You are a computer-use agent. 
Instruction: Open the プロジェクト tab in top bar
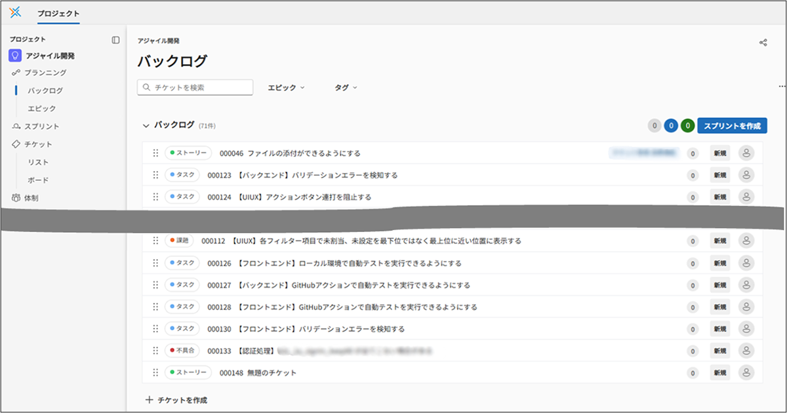[58, 13]
